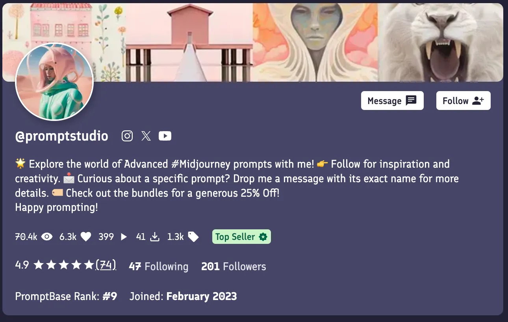Open the X (Twitter) profile icon
This screenshot has width=508, height=322.
point(146,136)
